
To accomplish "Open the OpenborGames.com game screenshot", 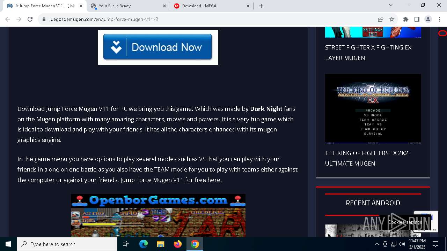I will coord(158,215).
